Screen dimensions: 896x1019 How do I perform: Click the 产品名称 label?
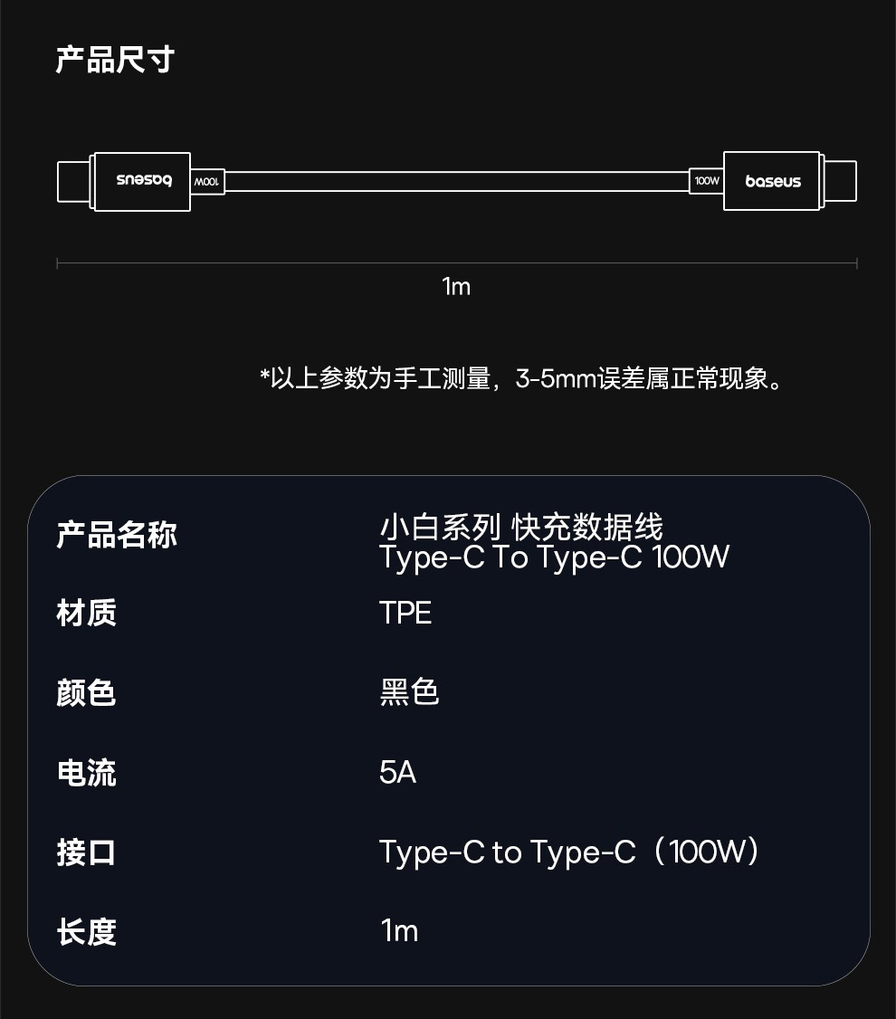tap(116, 535)
